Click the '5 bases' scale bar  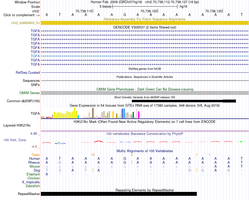tap(145, 7)
